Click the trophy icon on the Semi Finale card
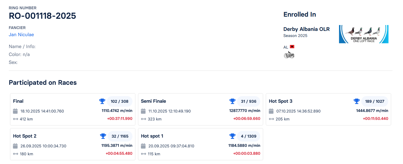This screenshot has width=403, height=164. [x=232, y=101]
